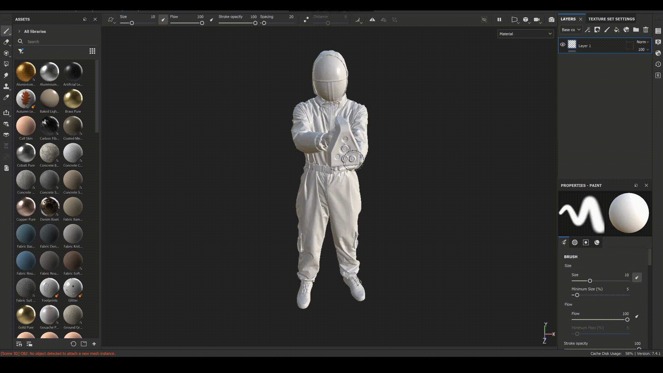Open the display settings icon in right dock
The image size is (663, 373).
coord(658,42)
